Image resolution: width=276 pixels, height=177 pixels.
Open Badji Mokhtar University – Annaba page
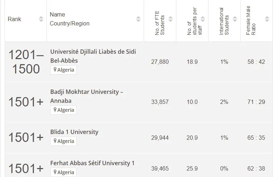[87, 96]
